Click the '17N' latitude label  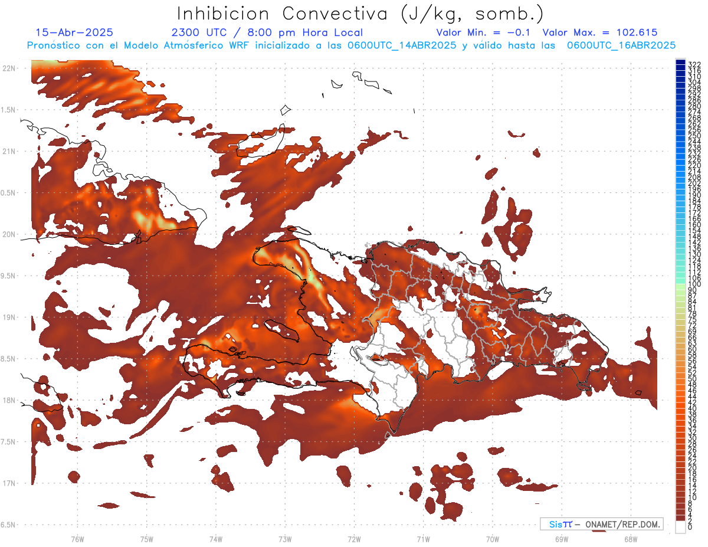9,483
